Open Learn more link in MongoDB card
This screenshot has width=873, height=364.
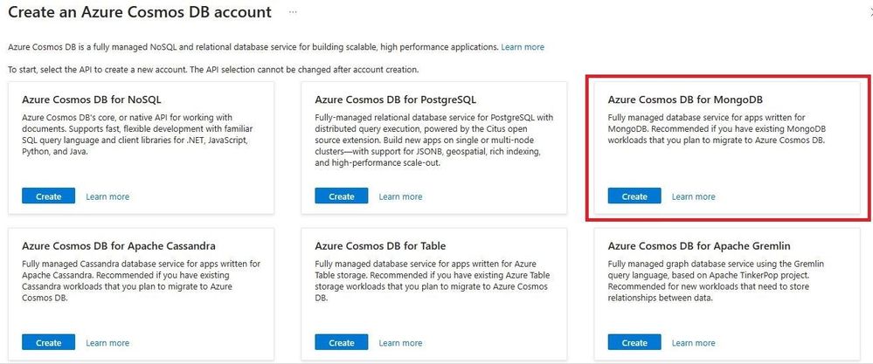tap(693, 196)
